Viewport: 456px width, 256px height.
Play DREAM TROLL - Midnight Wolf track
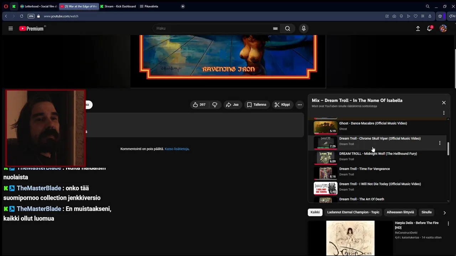coord(378,154)
